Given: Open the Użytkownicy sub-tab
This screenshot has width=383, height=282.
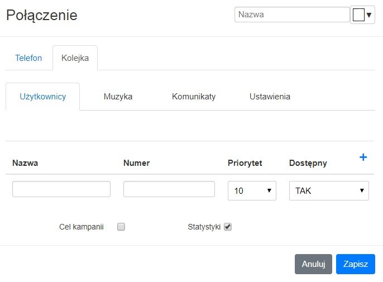Looking at the screenshot, I should coord(43,97).
